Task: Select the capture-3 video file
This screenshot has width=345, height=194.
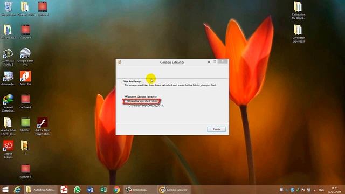Action: [25, 171]
